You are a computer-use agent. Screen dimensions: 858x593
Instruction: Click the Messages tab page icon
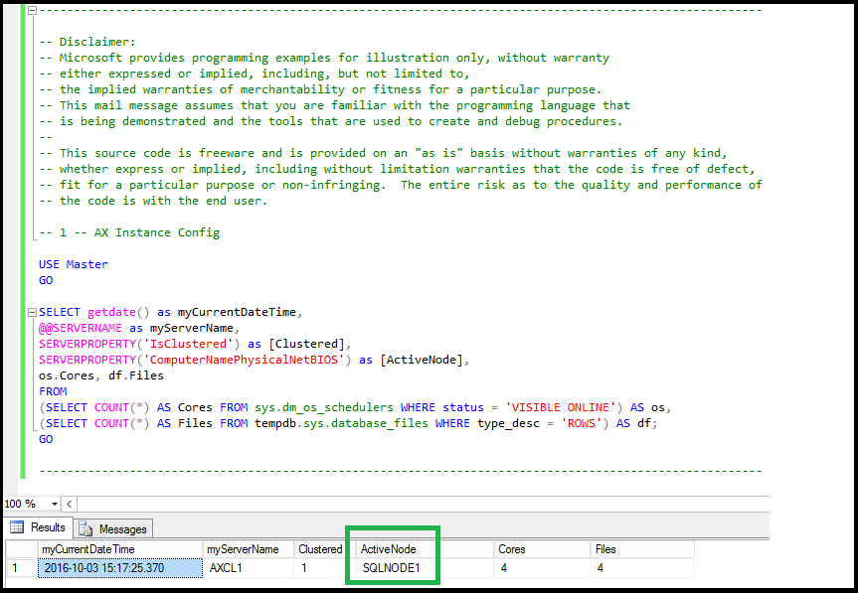tap(86, 528)
